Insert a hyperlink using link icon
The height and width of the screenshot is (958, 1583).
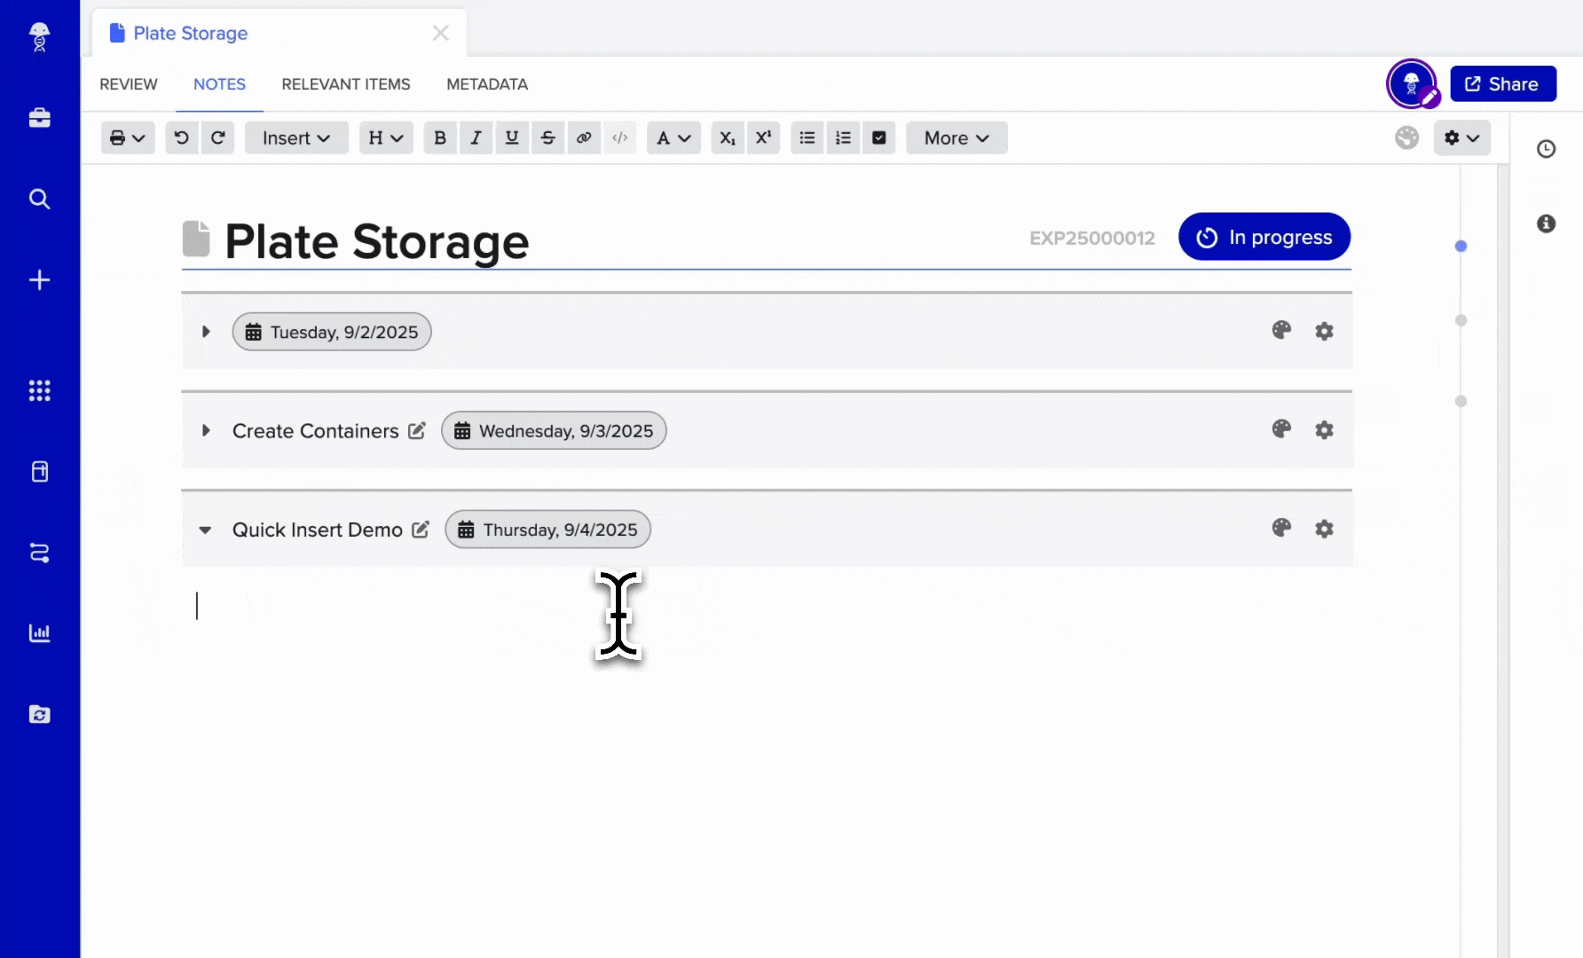[x=583, y=137]
